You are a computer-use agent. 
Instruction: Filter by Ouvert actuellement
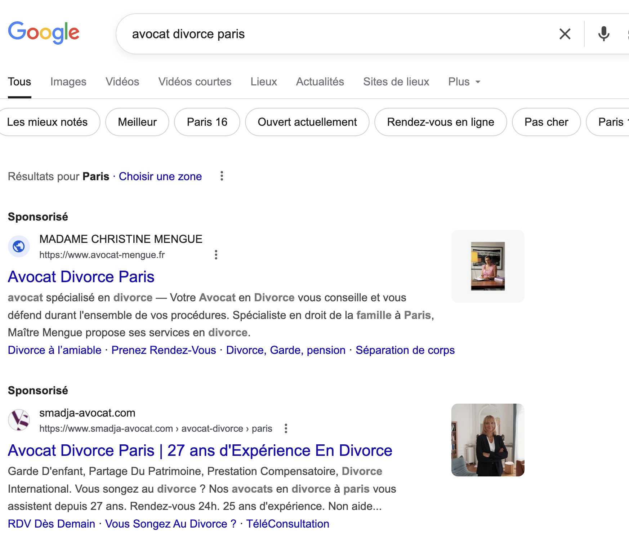click(307, 122)
